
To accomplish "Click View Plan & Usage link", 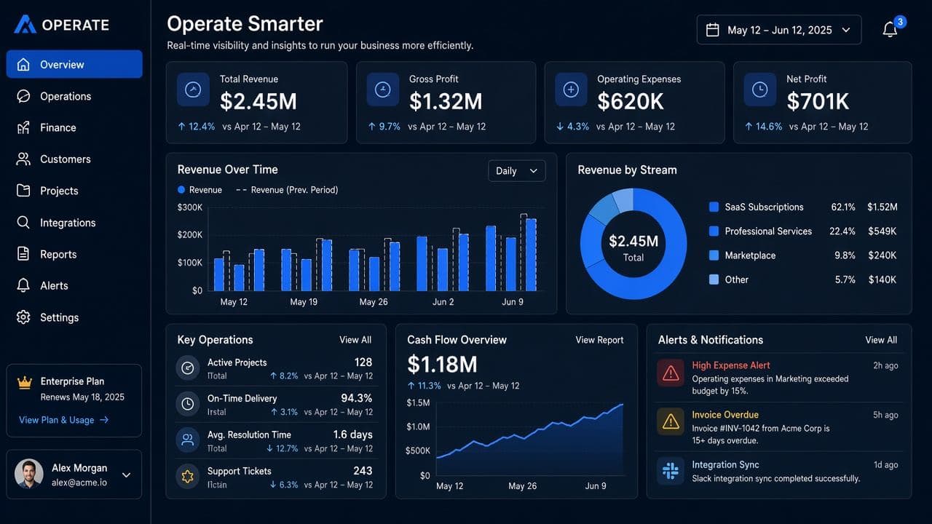I will tap(63, 420).
